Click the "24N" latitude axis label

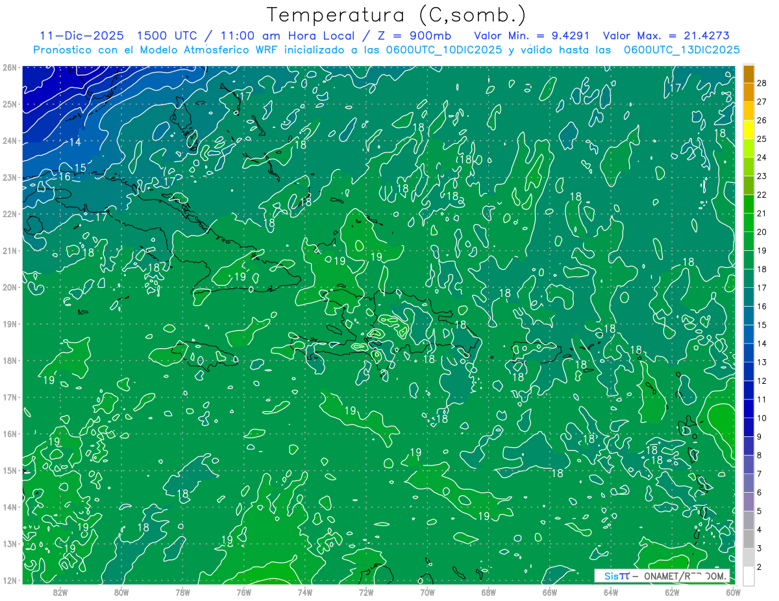pos(9,141)
